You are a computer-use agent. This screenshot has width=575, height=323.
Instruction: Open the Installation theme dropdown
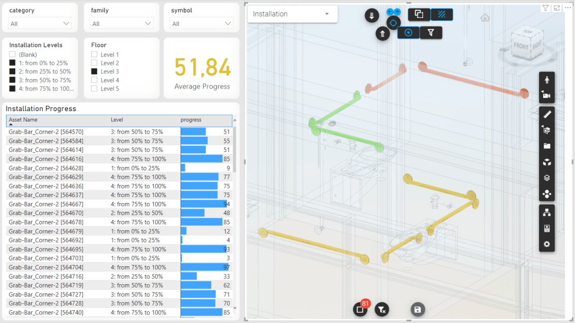(292, 14)
